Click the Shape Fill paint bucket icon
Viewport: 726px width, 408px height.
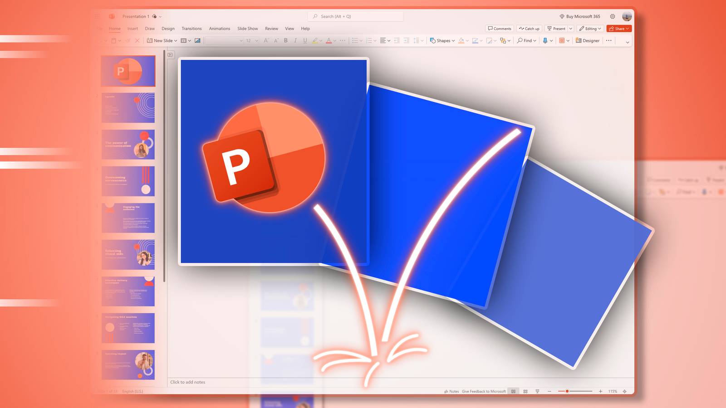(x=461, y=40)
